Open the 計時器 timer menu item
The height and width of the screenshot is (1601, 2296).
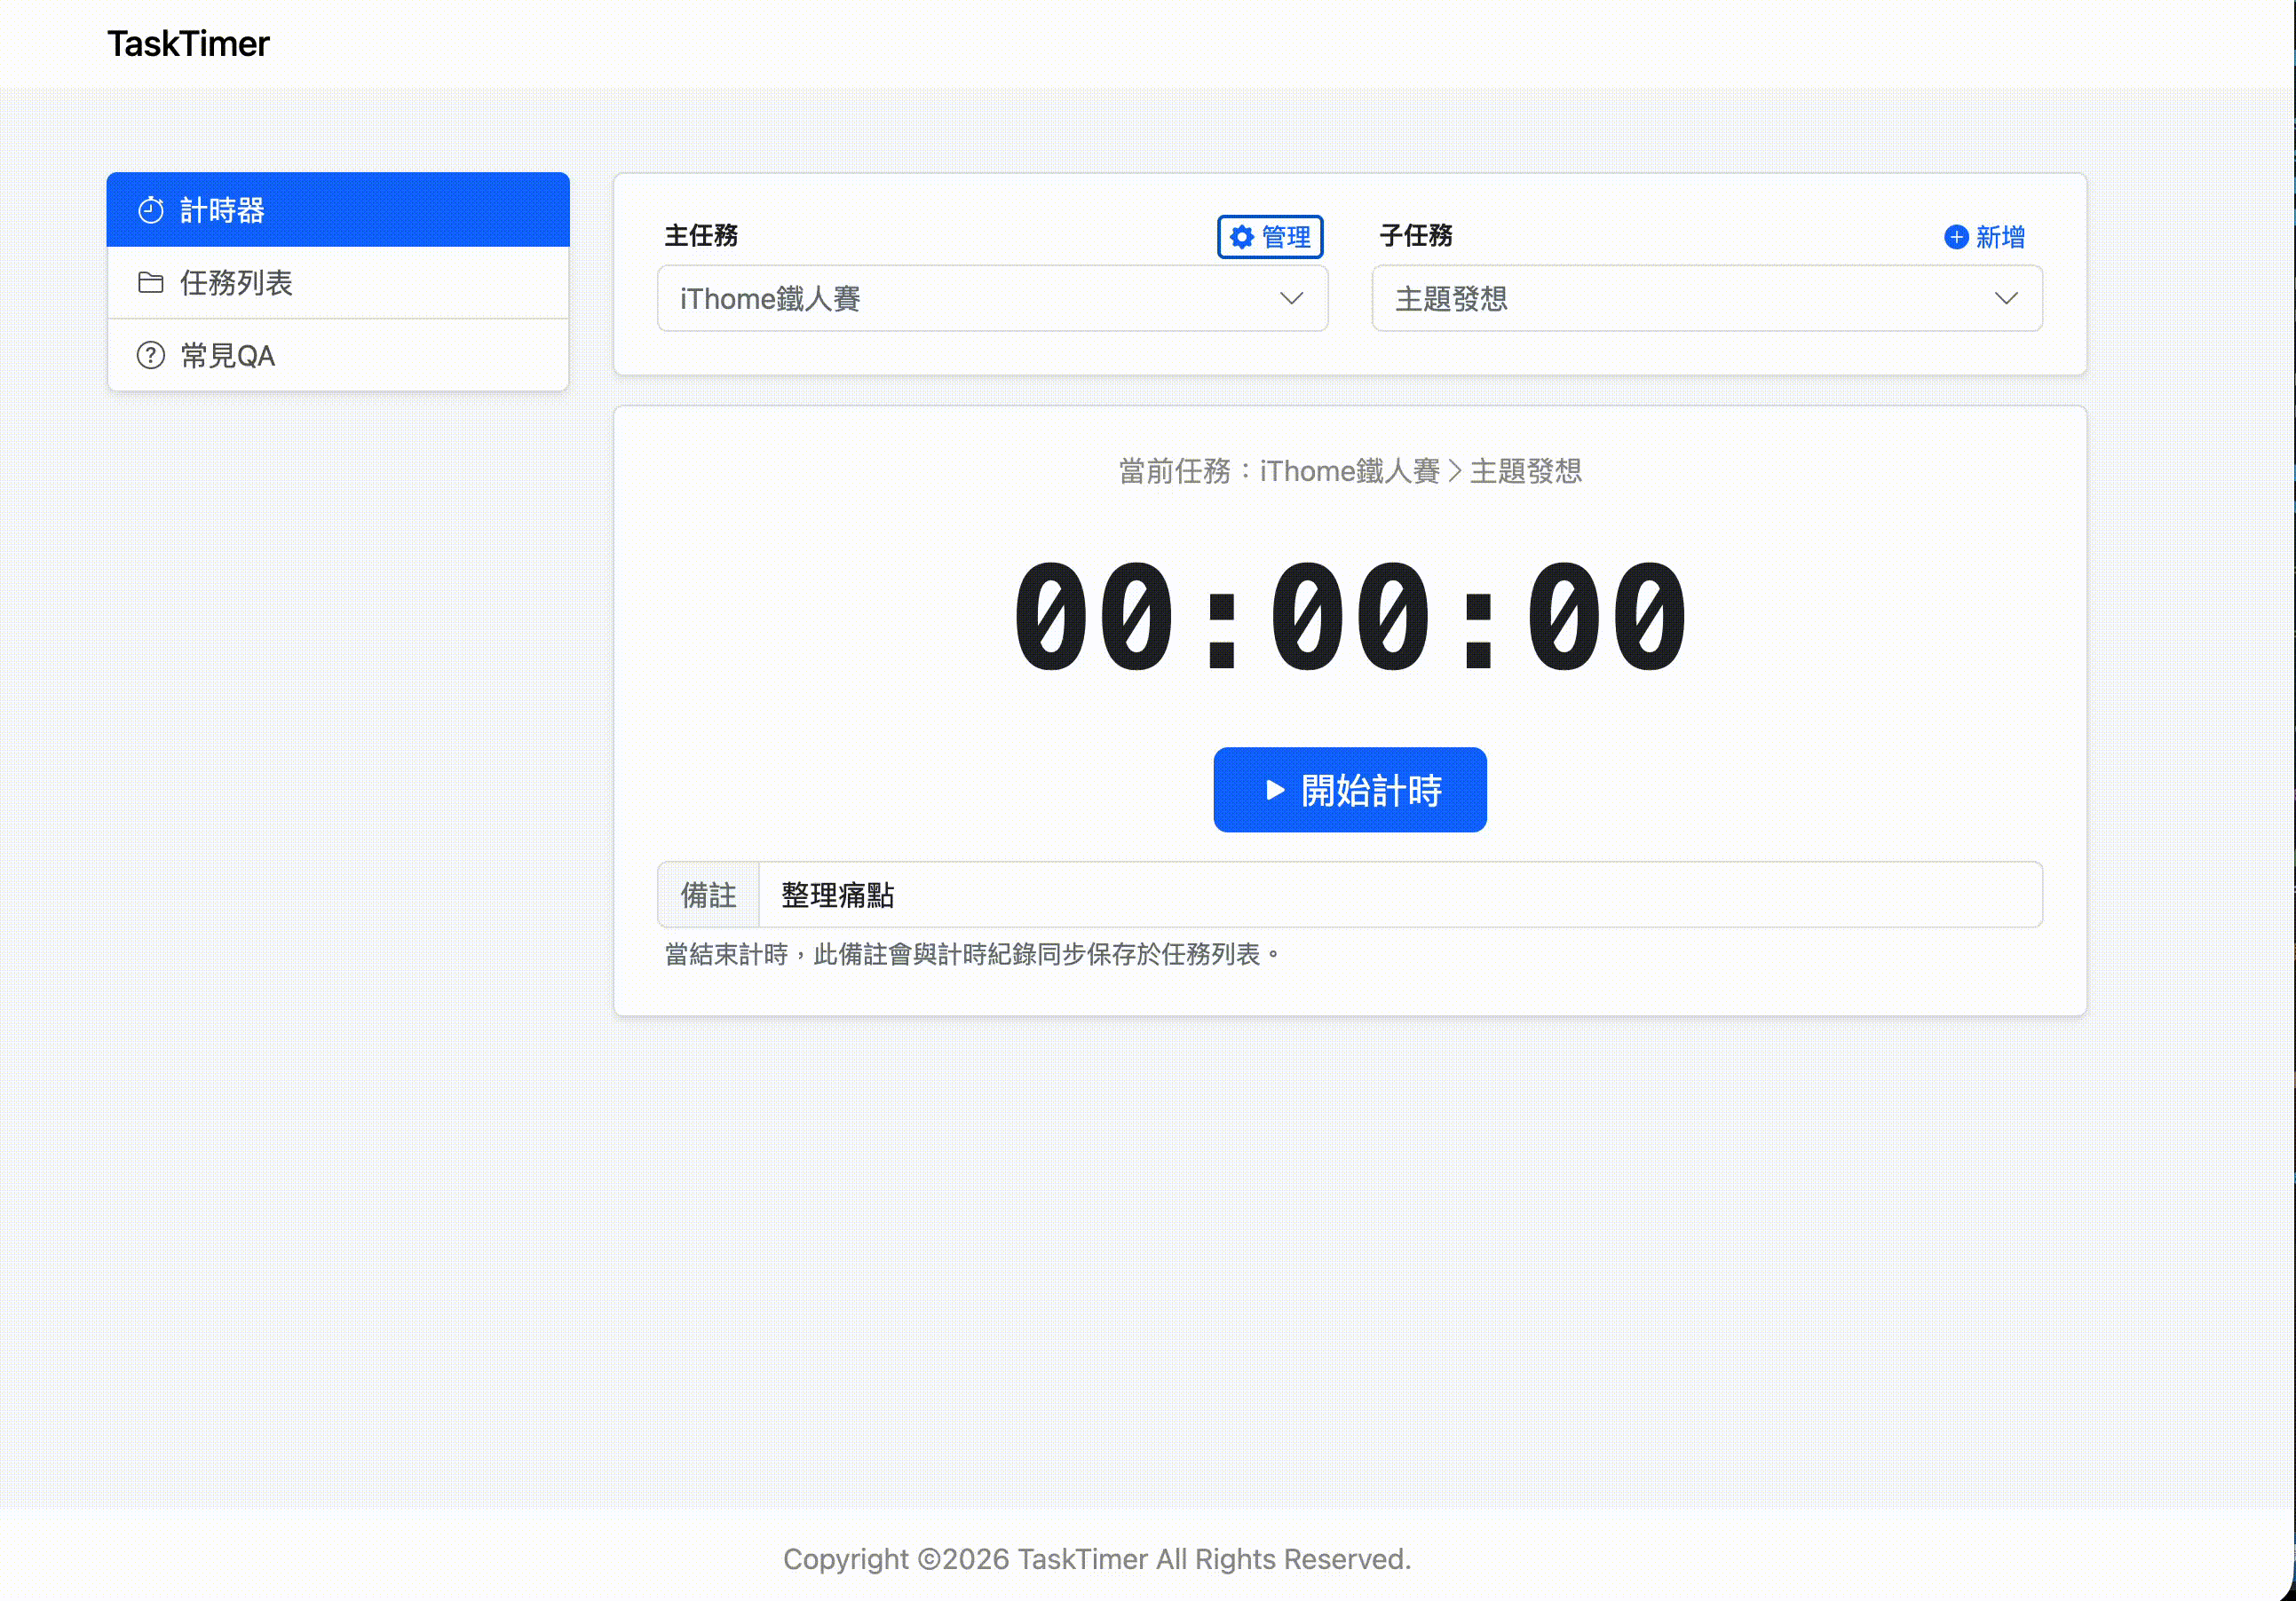[x=338, y=209]
